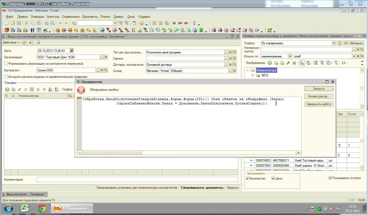Click horizontal scrollbar in the error message box

189,152
